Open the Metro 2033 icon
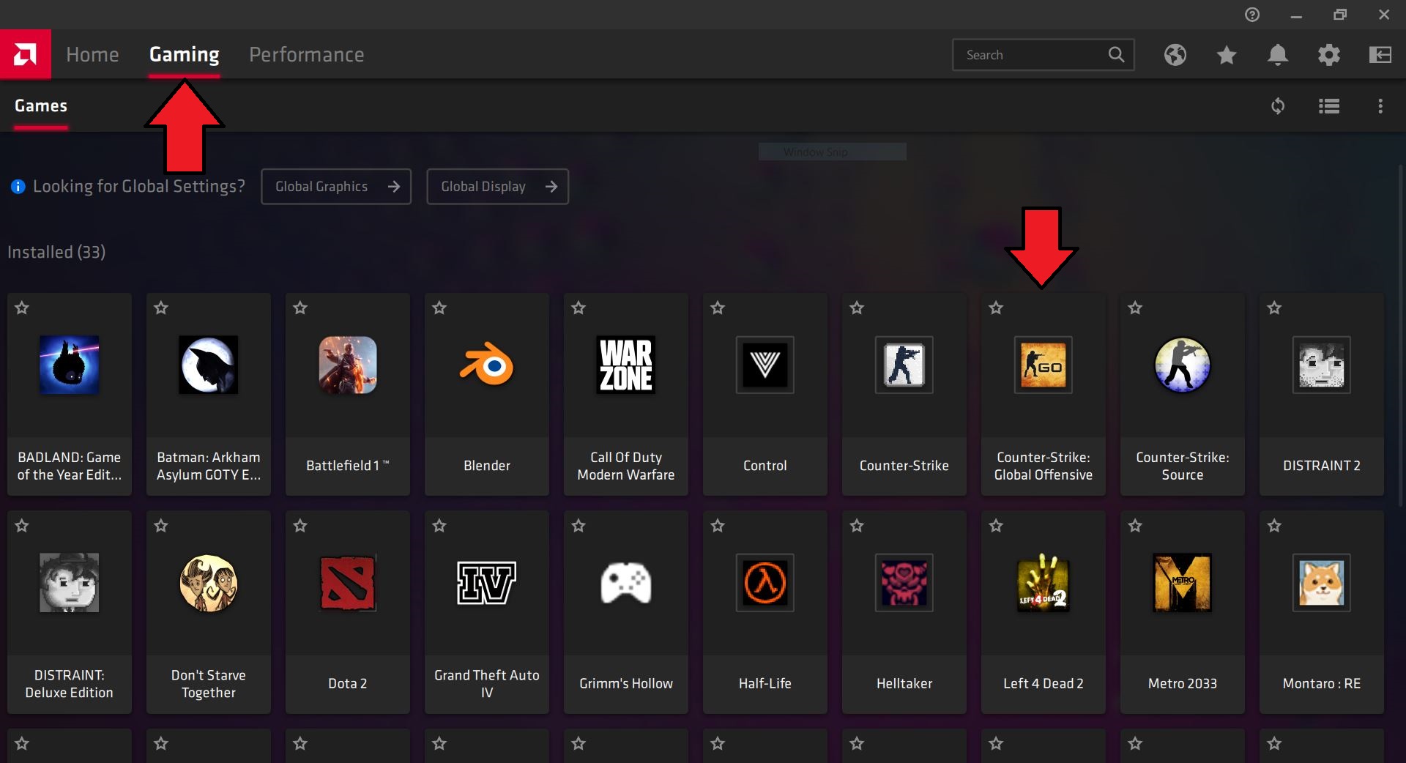The width and height of the screenshot is (1406, 763). [1183, 583]
